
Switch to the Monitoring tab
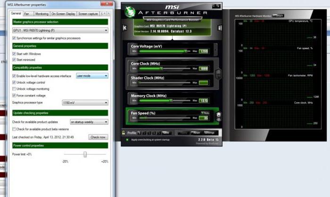point(41,14)
